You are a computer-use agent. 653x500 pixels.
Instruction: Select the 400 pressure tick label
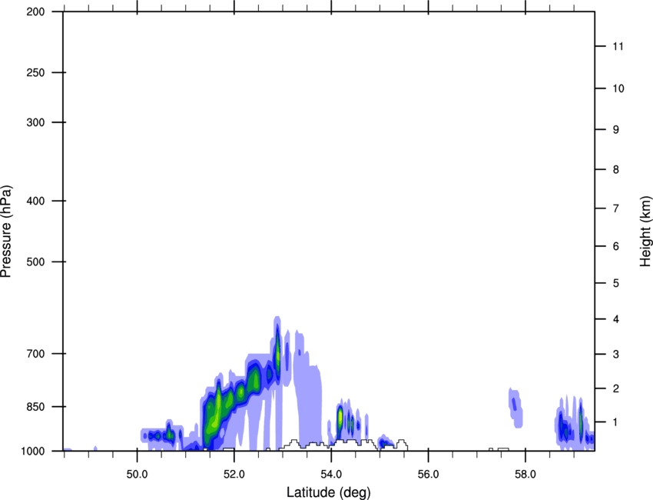pyautogui.click(x=35, y=201)
